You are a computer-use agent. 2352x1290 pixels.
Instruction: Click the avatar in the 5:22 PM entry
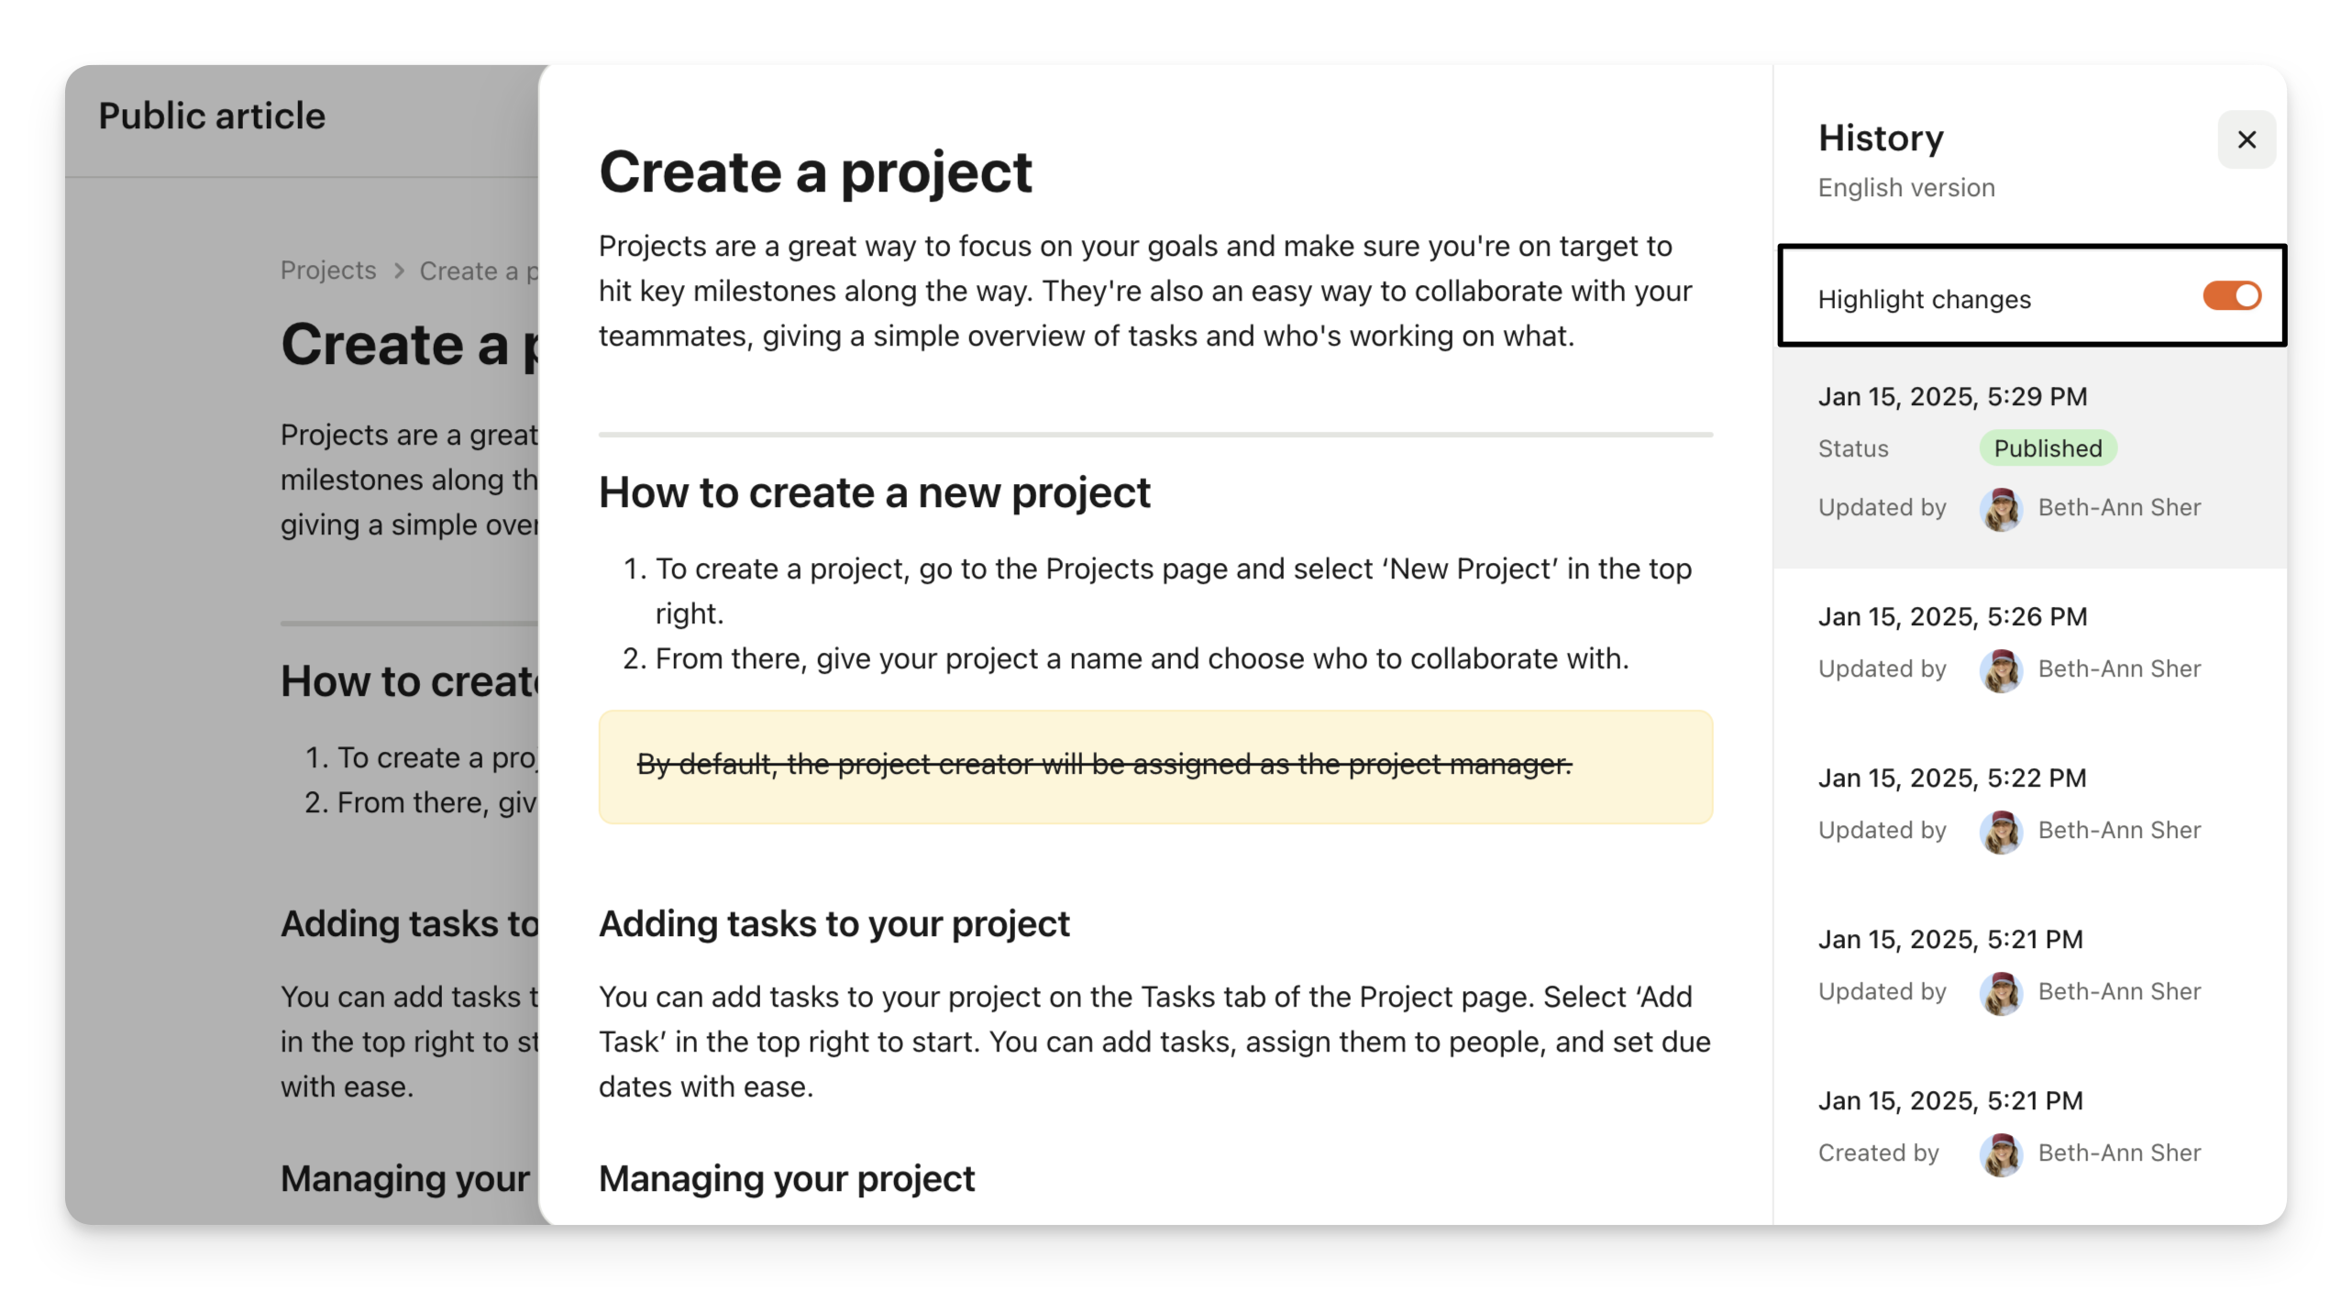[x=2000, y=832]
